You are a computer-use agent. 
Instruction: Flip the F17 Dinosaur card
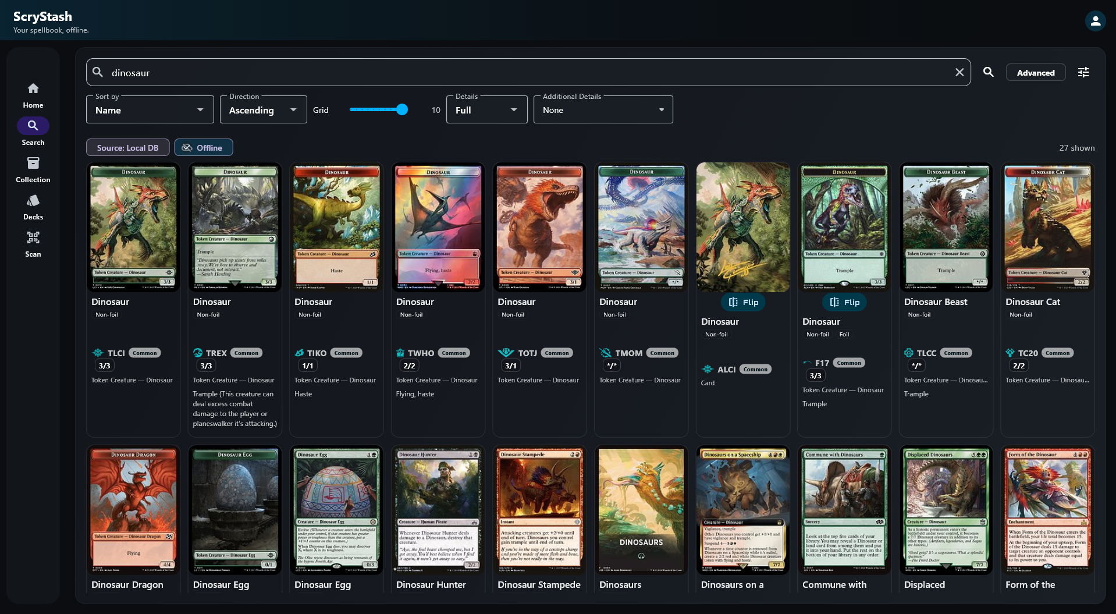click(x=844, y=302)
